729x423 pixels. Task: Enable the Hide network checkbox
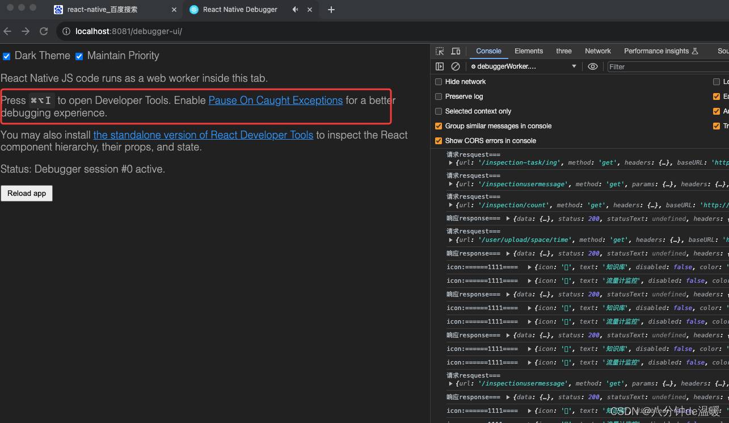pyautogui.click(x=439, y=82)
